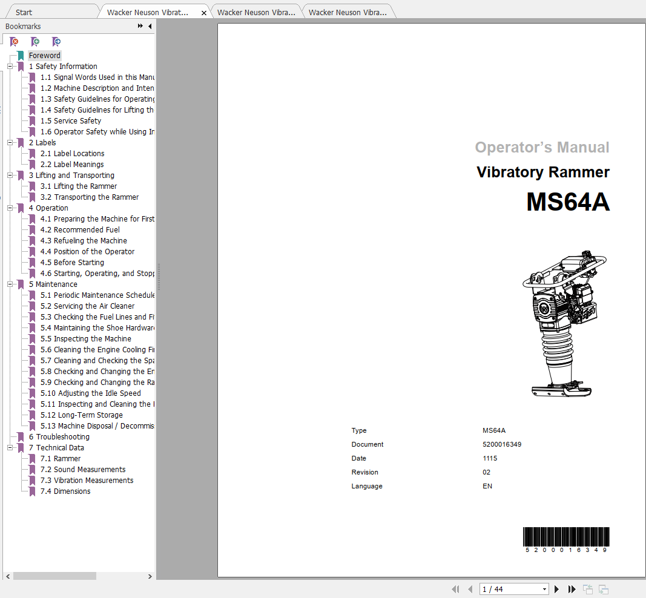The height and width of the screenshot is (598, 646).
Task: Click the rammer illustration on cover page
Action: click(565, 324)
